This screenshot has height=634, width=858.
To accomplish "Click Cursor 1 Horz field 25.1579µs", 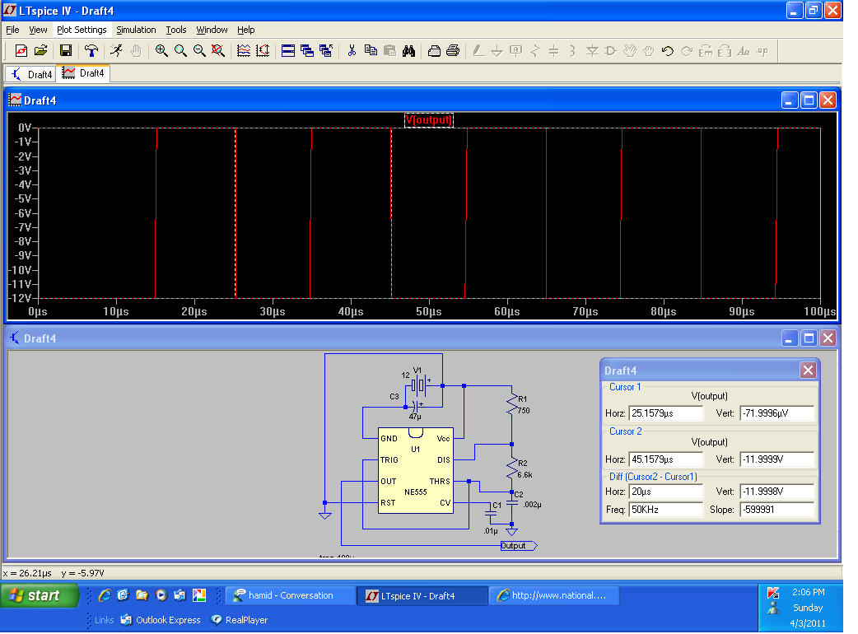I will click(666, 413).
